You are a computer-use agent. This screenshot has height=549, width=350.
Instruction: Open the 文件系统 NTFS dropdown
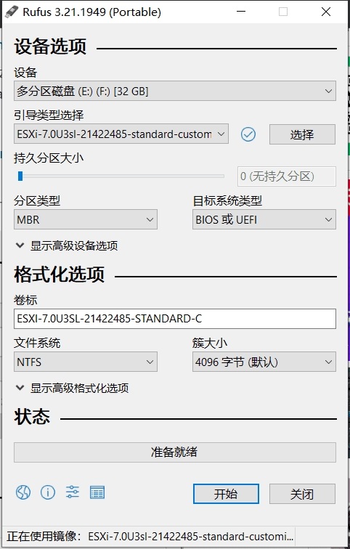[x=86, y=362]
